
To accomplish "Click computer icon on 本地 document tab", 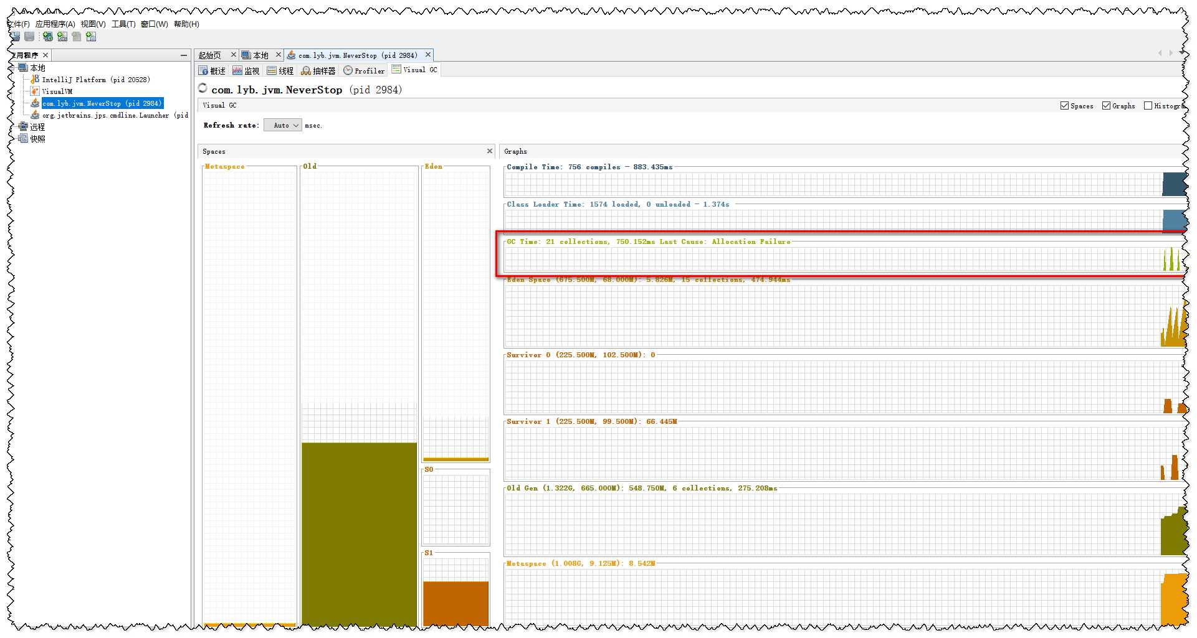I will click(x=246, y=55).
